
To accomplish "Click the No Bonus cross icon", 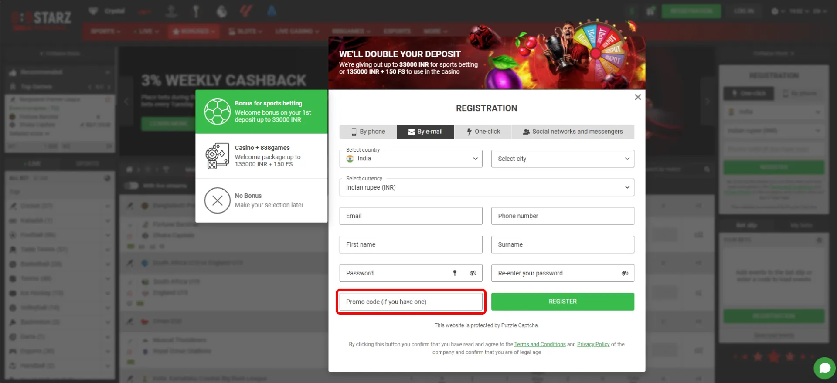I will [217, 200].
